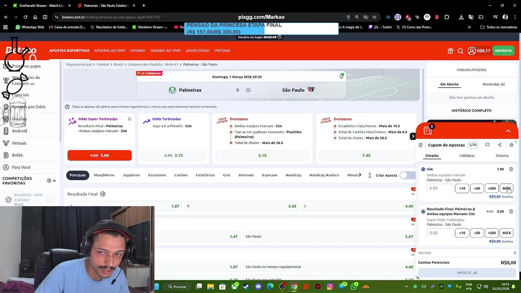This screenshot has width=521, height=293.
Task: Click the +2 icon next to Resultado Final
Action: click(103, 194)
